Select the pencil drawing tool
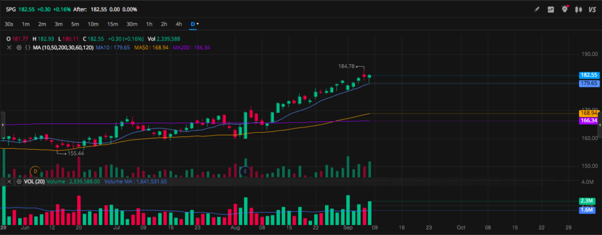The height and width of the screenshot is (235, 602). pyautogui.click(x=536, y=9)
